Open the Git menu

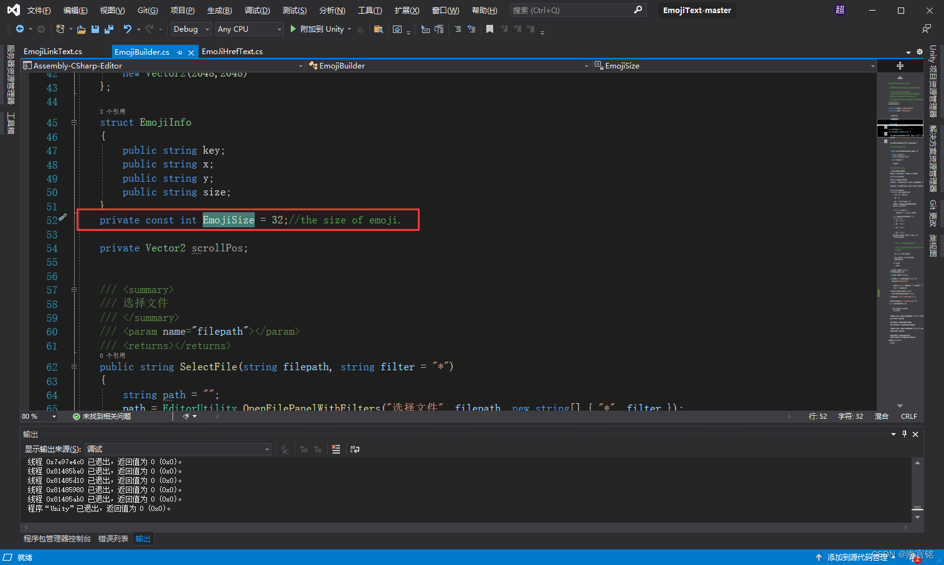[148, 11]
